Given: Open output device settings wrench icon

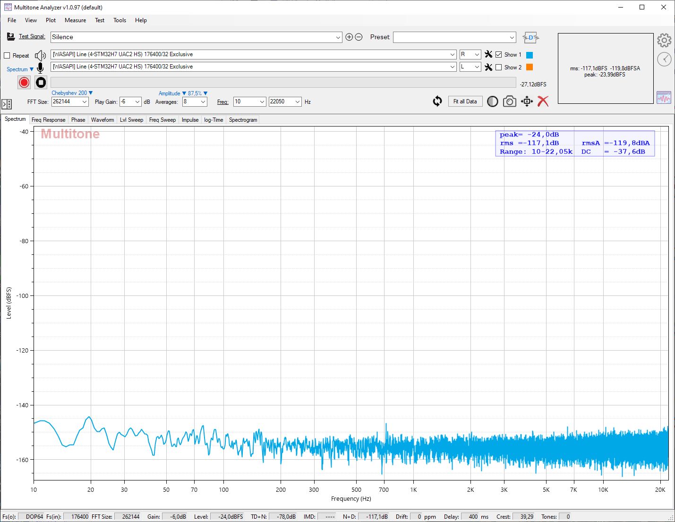Looking at the screenshot, I should (x=488, y=54).
